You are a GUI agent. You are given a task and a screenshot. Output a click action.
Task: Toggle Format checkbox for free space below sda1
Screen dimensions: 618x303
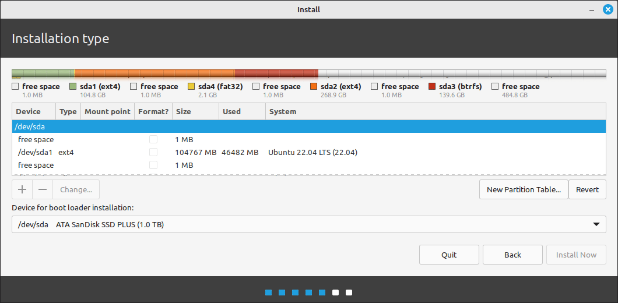point(153,165)
